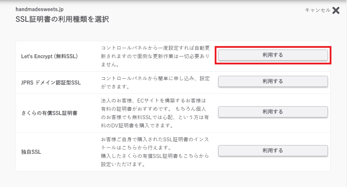Click the sentence starting 法人のお客様、ECサイト
Viewport: 347px width, 187px height.
pos(153,105)
